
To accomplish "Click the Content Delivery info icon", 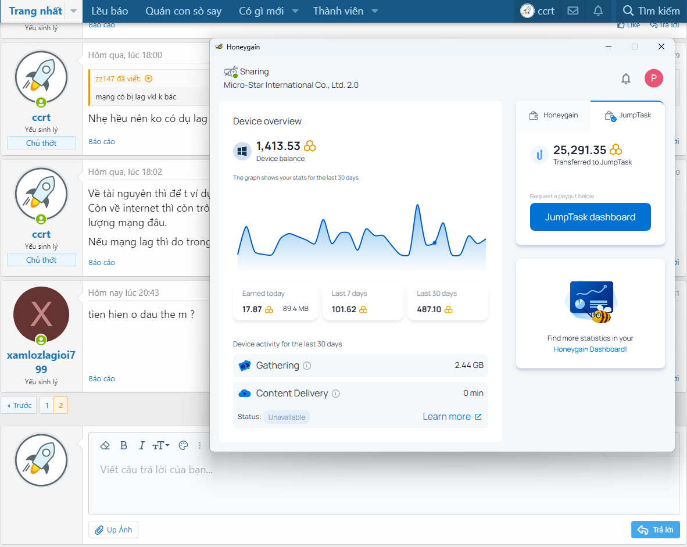I will [335, 394].
